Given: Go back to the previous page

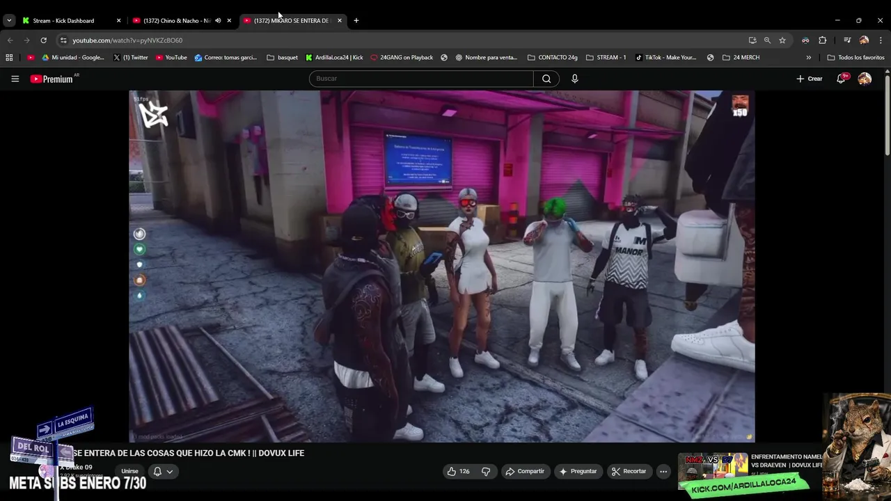Looking at the screenshot, I should pyautogui.click(x=10, y=40).
